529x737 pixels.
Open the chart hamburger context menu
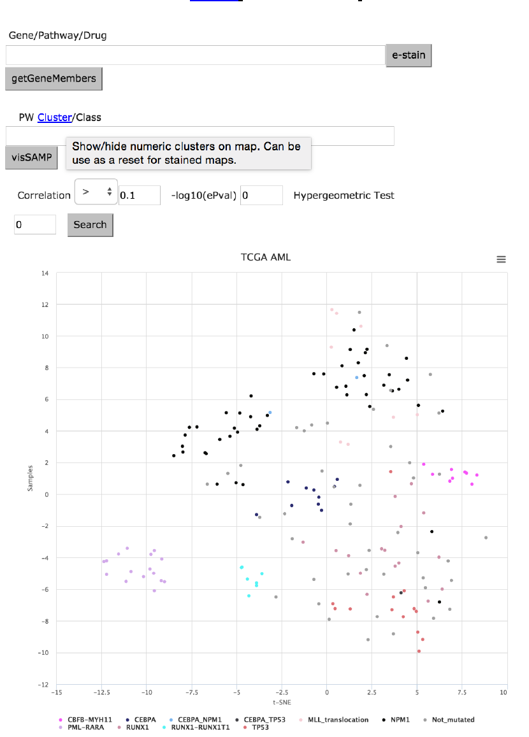(501, 259)
